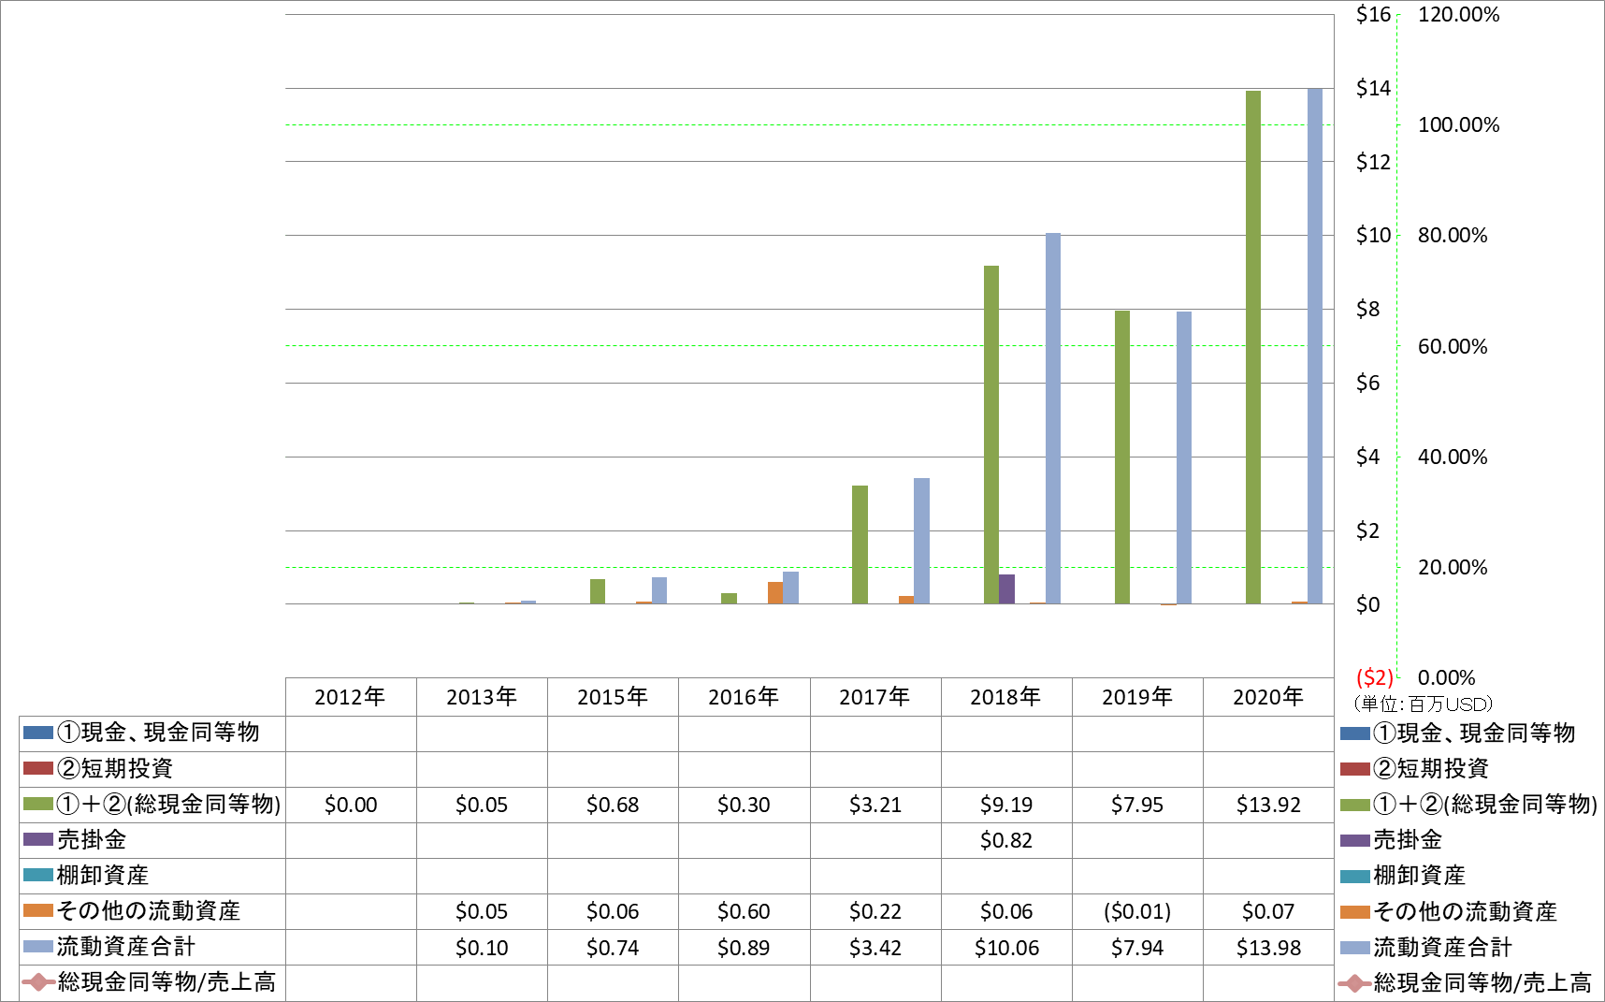
Task: Click the pink diamond marker beside left 総現金同等物/売上高
Action: [x=38, y=982]
